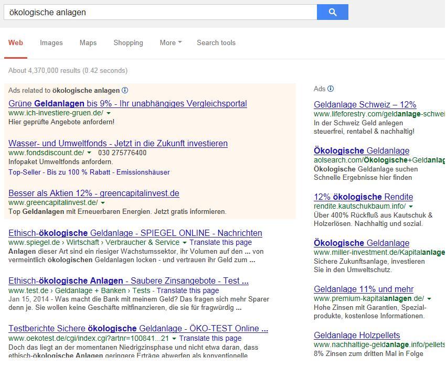Open 'Geldanlage Schweiz – 12%' ad
This screenshot has height=367, width=446.
tap(365, 104)
